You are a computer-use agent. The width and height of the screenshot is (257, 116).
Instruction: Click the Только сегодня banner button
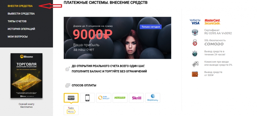click(x=151, y=27)
